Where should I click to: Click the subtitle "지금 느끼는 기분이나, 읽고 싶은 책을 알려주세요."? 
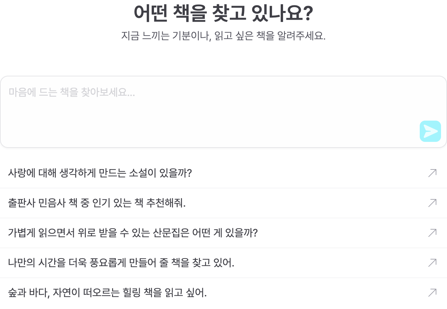[x=223, y=36]
